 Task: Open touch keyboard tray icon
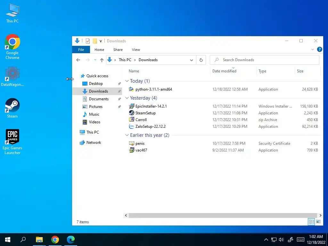[x=300, y=240]
